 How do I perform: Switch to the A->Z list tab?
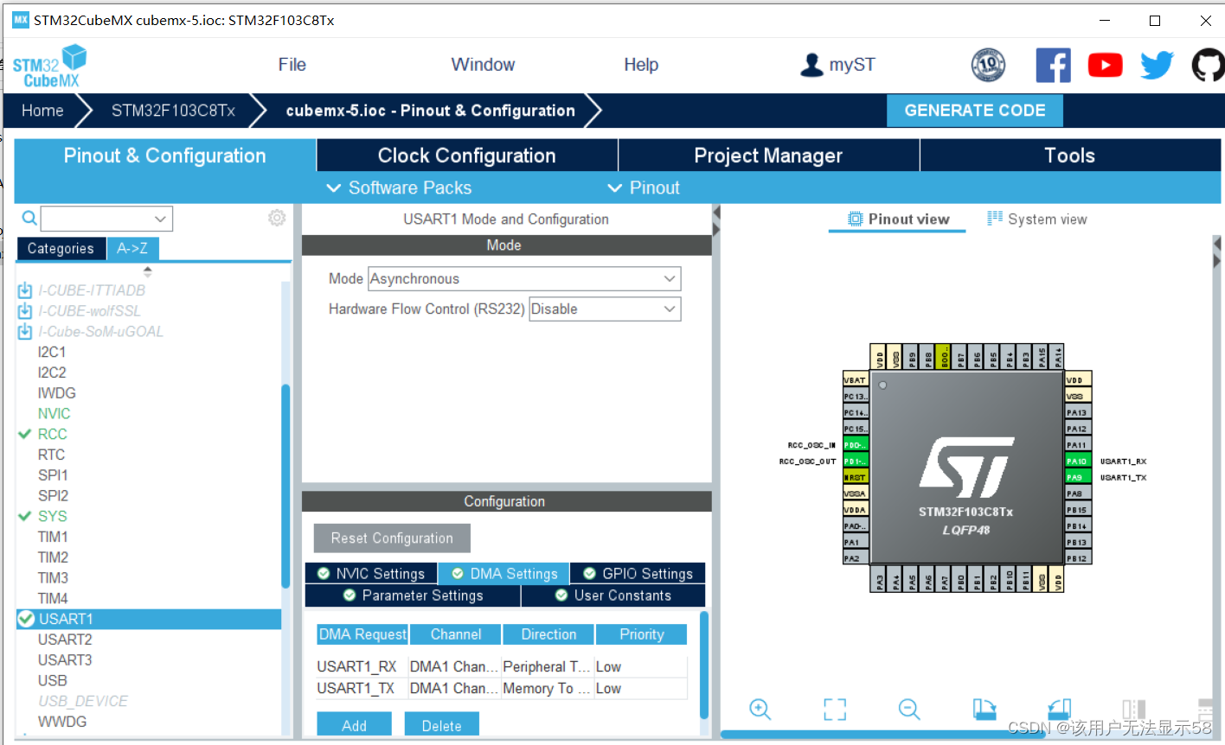click(x=132, y=248)
